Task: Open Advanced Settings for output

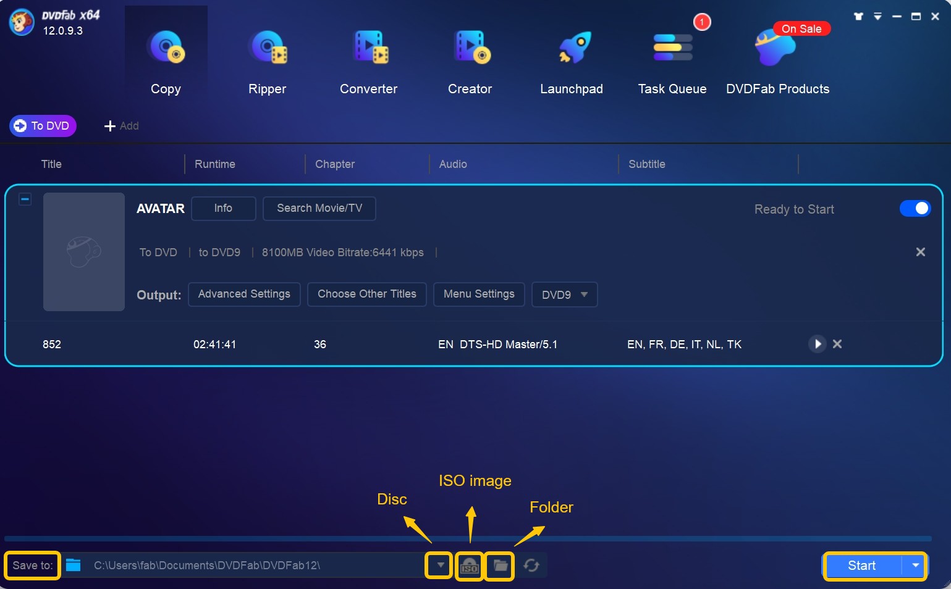Action: (x=244, y=294)
